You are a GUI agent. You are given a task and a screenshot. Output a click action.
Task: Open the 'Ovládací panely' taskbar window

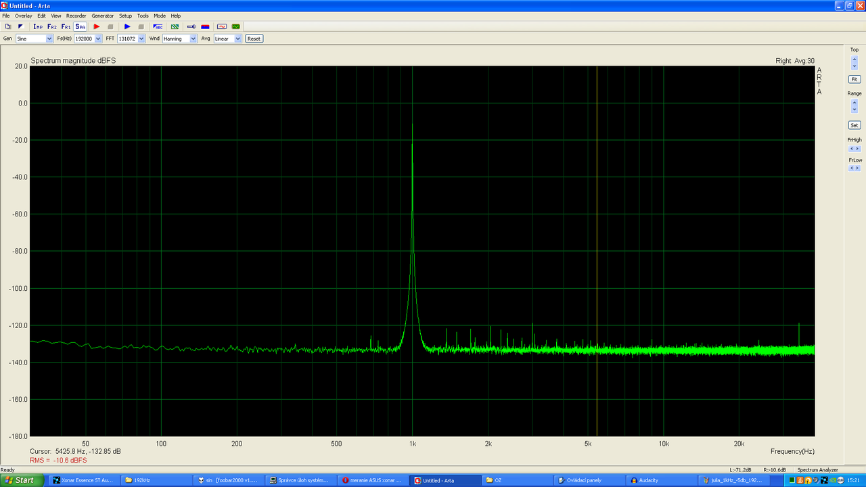(589, 480)
